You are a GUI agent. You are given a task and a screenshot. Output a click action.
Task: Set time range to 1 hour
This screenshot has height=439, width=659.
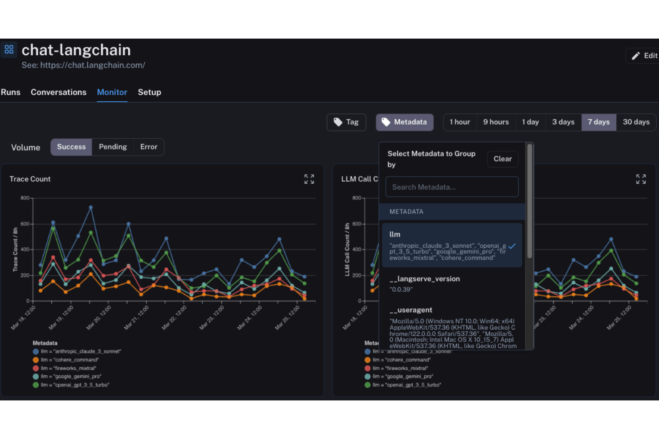coord(460,122)
